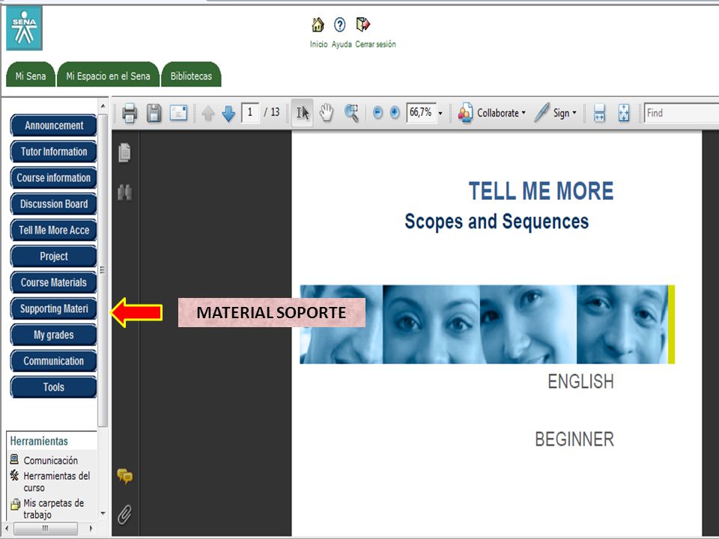Open the Discussion Board

click(x=54, y=204)
